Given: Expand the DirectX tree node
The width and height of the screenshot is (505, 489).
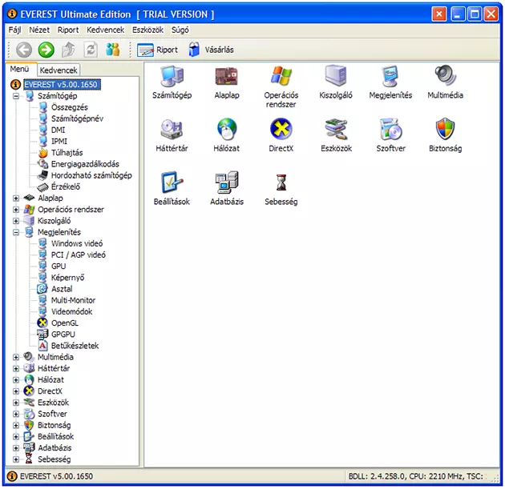Looking at the screenshot, I should [x=16, y=391].
